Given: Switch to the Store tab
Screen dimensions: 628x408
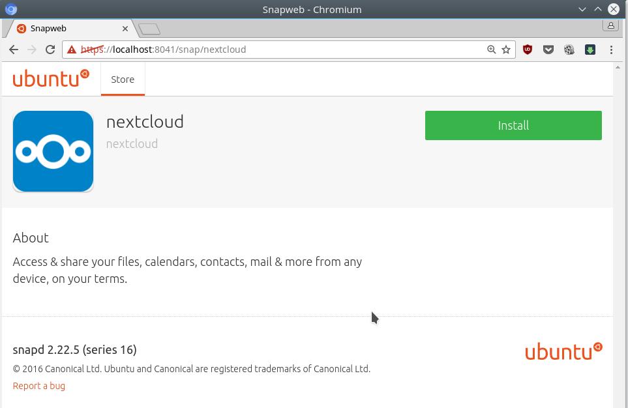Looking at the screenshot, I should point(123,80).
